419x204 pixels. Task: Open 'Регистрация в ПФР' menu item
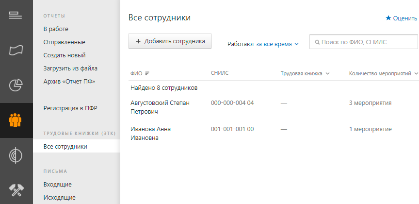[x=70, y=108]
